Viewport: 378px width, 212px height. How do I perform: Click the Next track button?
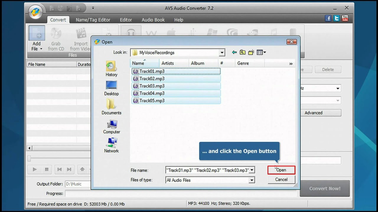coord(69,169)
